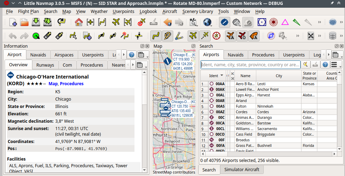Screen dimensions: 345x176
Task: Expand hidden map toolbar items chevron
Action: coord(320,22)
